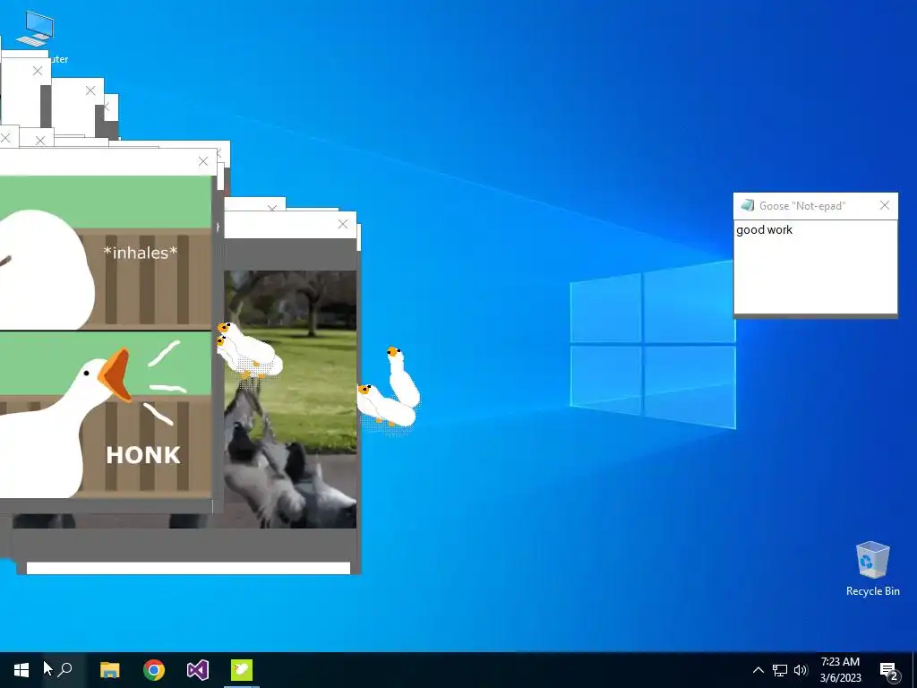Viewport: 917px width, 688px height.
Task: Click the taskbar search magnifier icon
Action: click(x=64, y=670)
